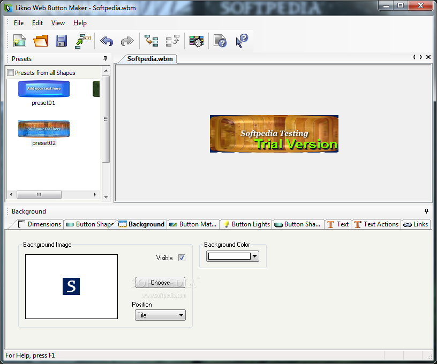Go to next document tab arrow
The image size is (437, 364).
(421, 57)
